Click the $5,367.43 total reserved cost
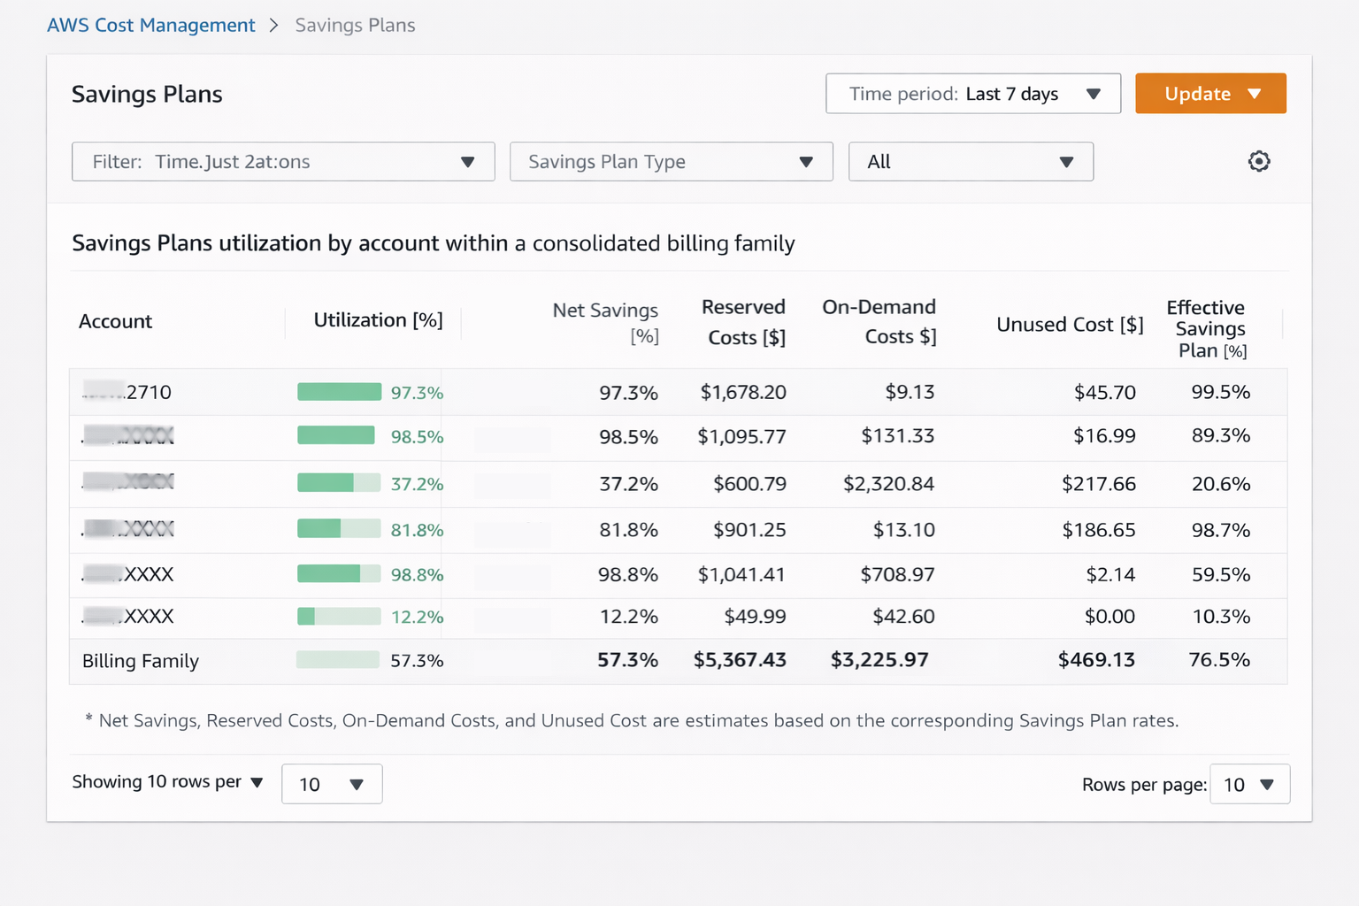The height and width of the screenshot is (906, 1359). pos(740,660)
